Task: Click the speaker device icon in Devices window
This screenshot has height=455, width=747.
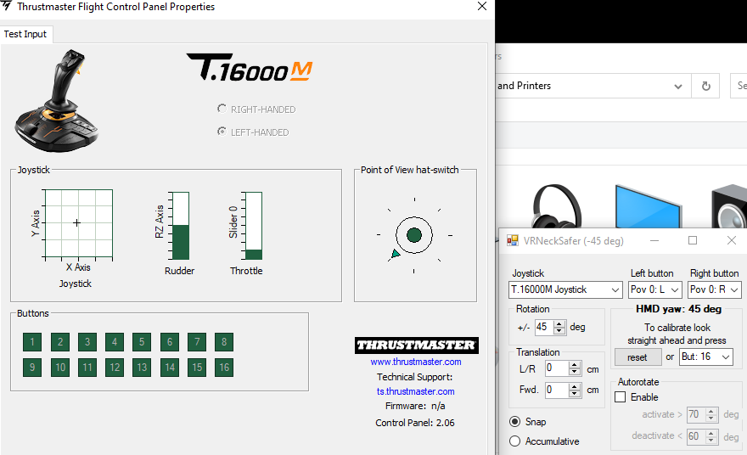Action: tap(729, 207)
